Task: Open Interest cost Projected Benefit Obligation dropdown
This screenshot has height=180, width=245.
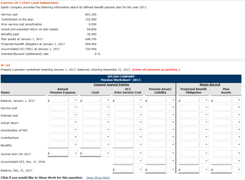Action: 204,114
